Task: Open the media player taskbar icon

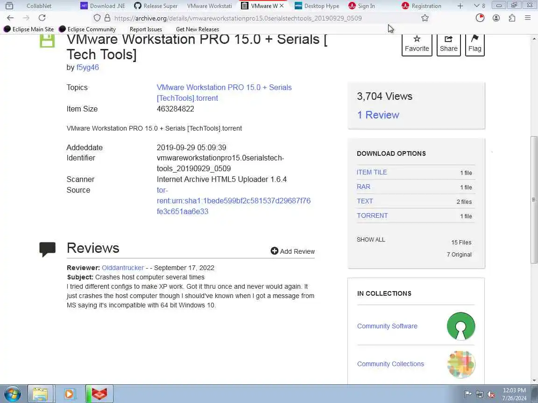Action: click(x=69, y=394)
